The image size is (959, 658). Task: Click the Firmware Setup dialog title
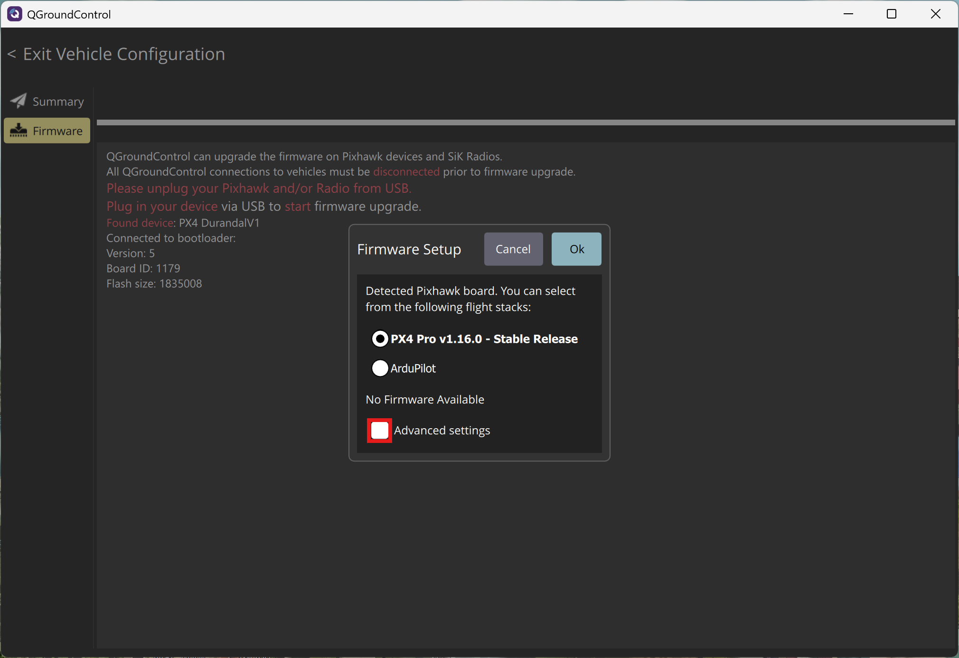pyautogui.click(x=409, y=249)
